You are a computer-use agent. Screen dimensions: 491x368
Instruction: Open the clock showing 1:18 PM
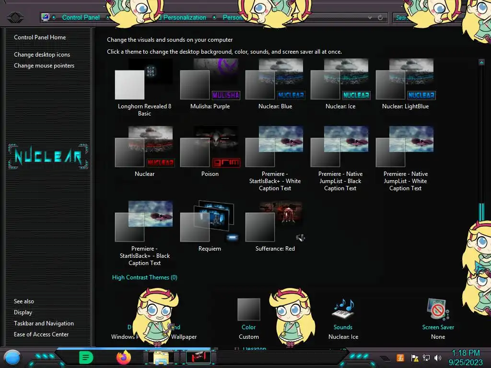coord(466,357)
